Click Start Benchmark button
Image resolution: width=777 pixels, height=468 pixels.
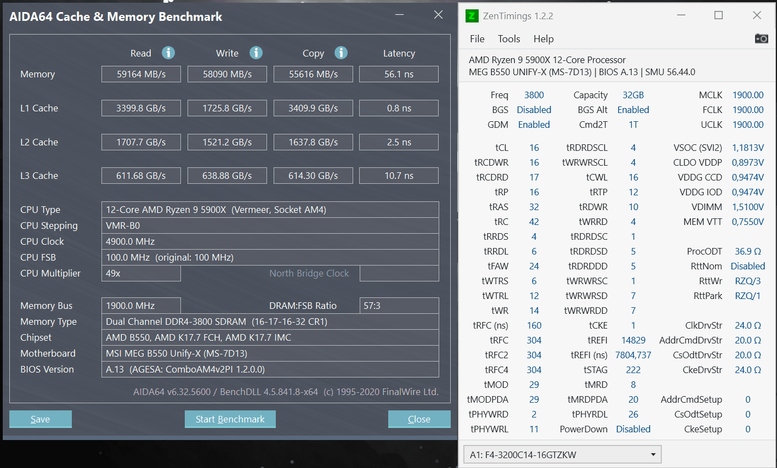point(230,419)
